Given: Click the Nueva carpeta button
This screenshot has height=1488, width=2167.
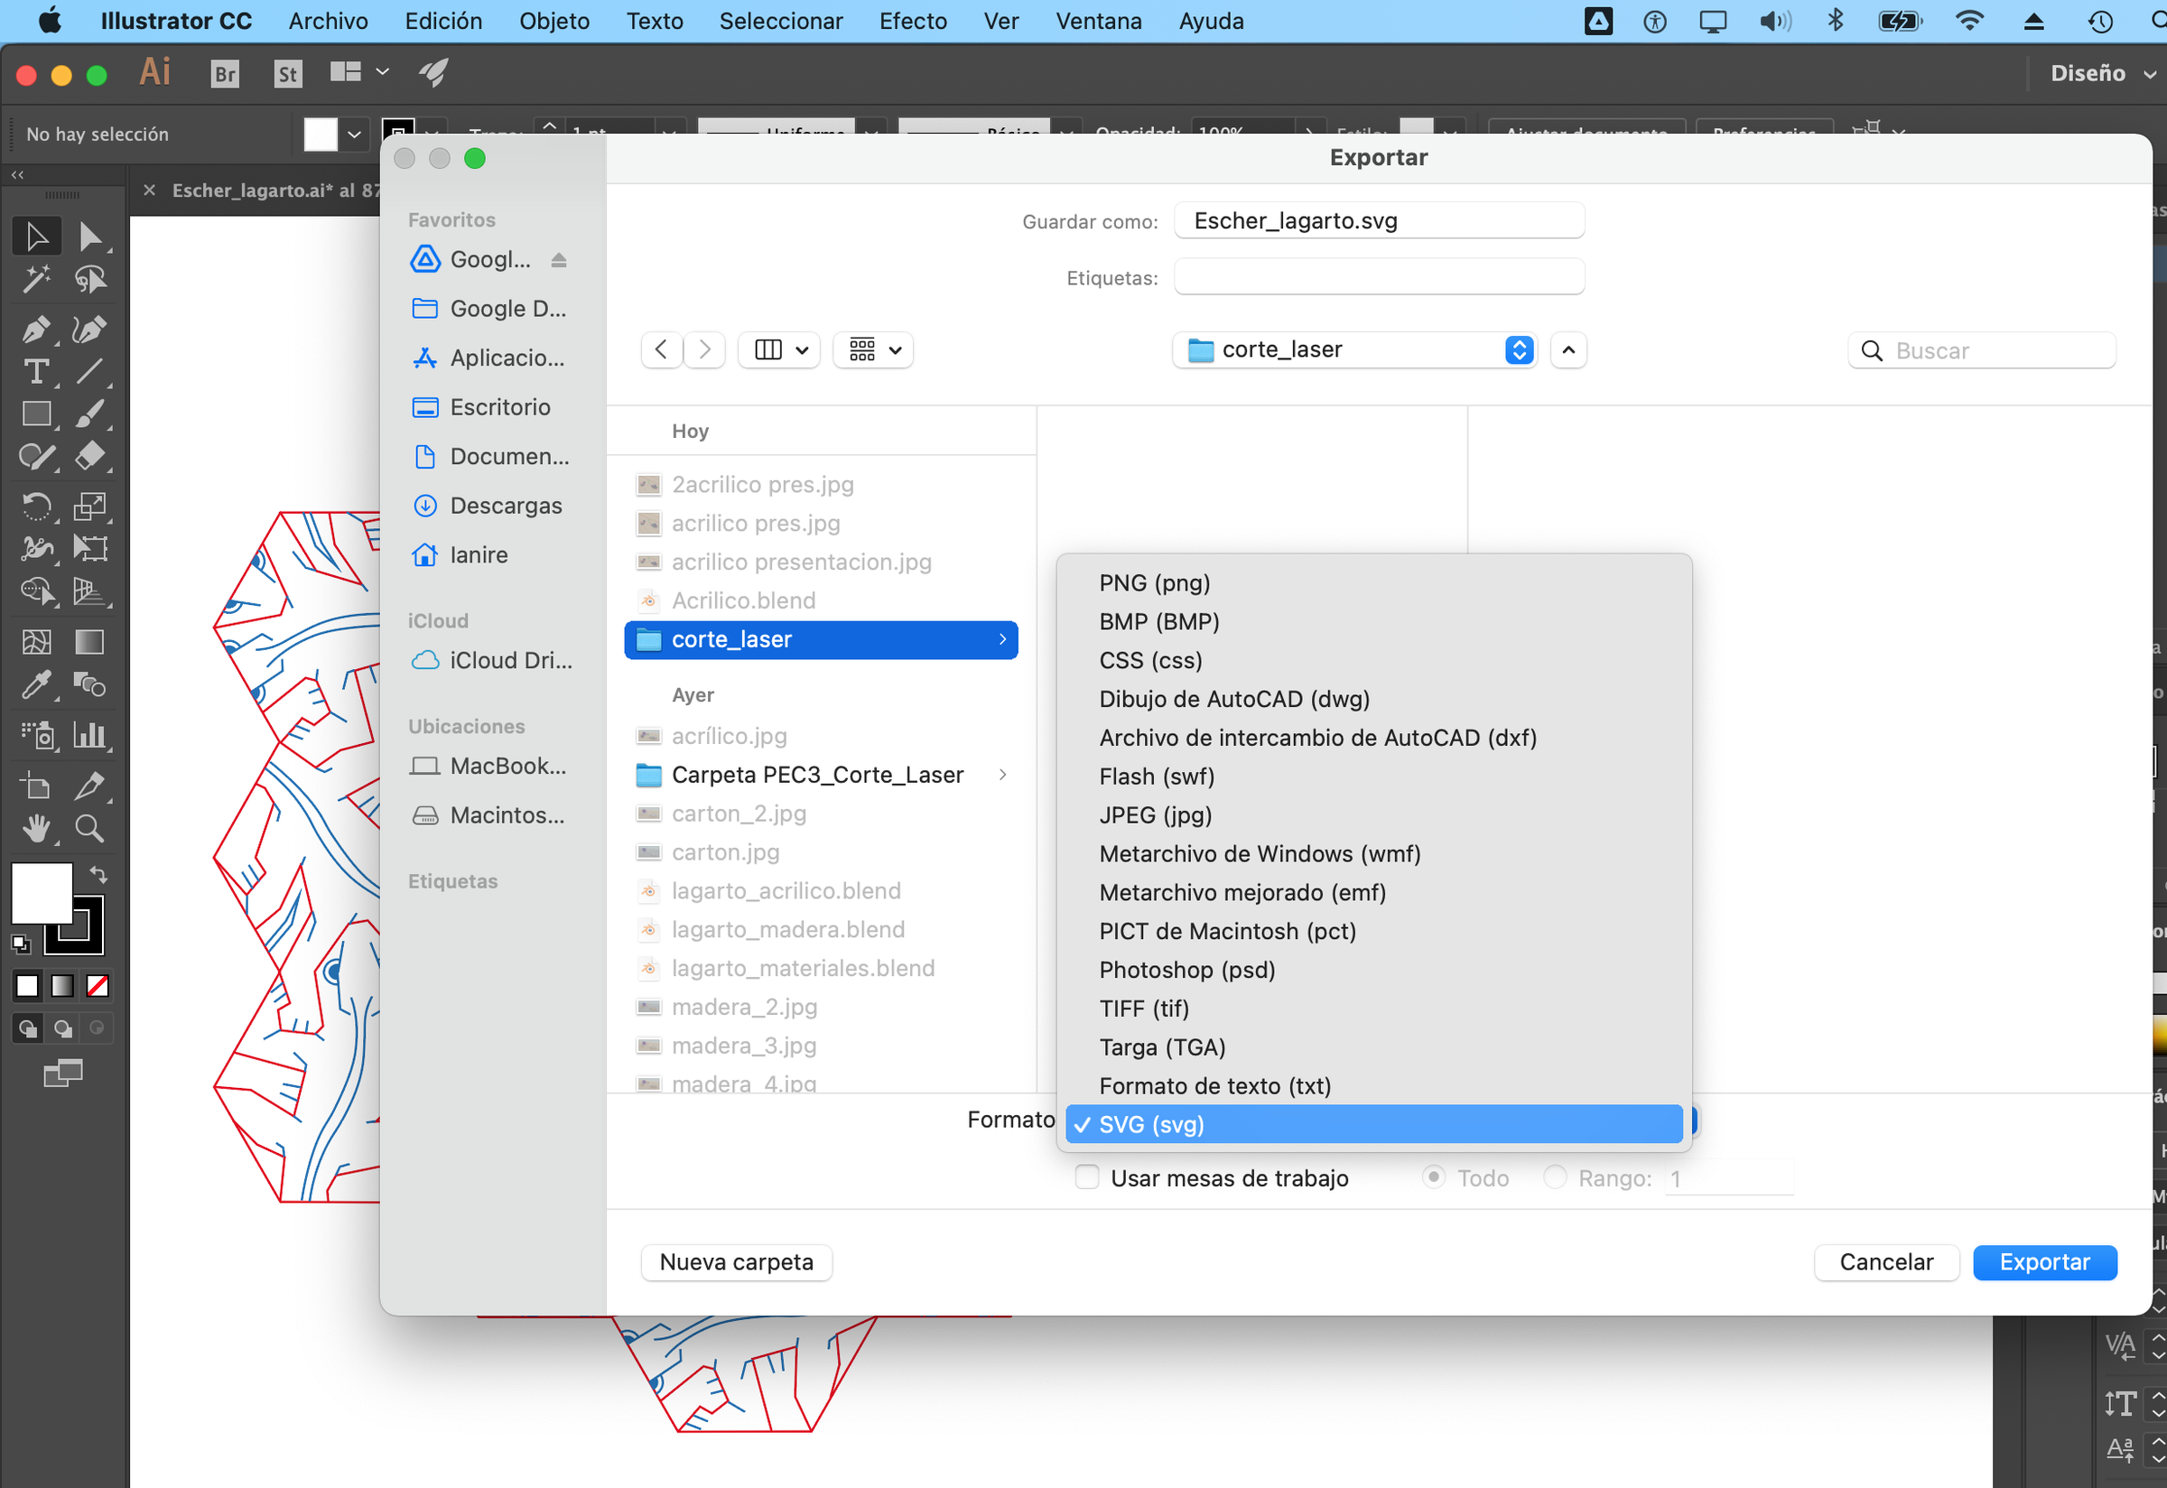Looking at the screenshot, I should pyautogui.click(x=737, y=1261).
